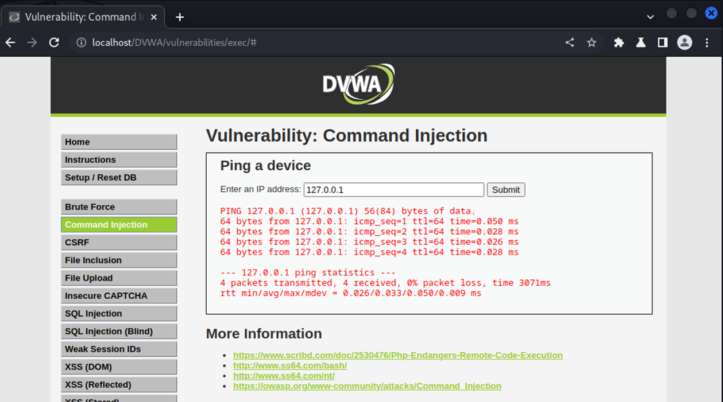This screenshot has width=723, height=402.
Task: Submit the ping form
Action: (506, 190)
